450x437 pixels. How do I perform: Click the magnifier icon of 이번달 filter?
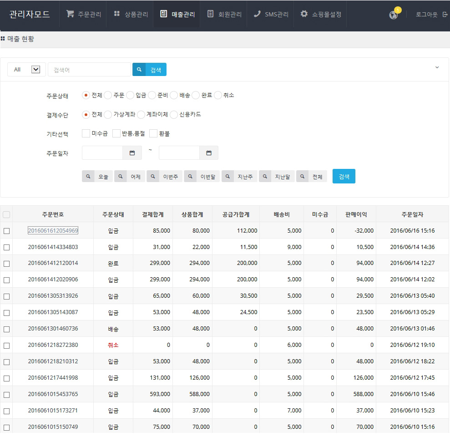[190, 176]
